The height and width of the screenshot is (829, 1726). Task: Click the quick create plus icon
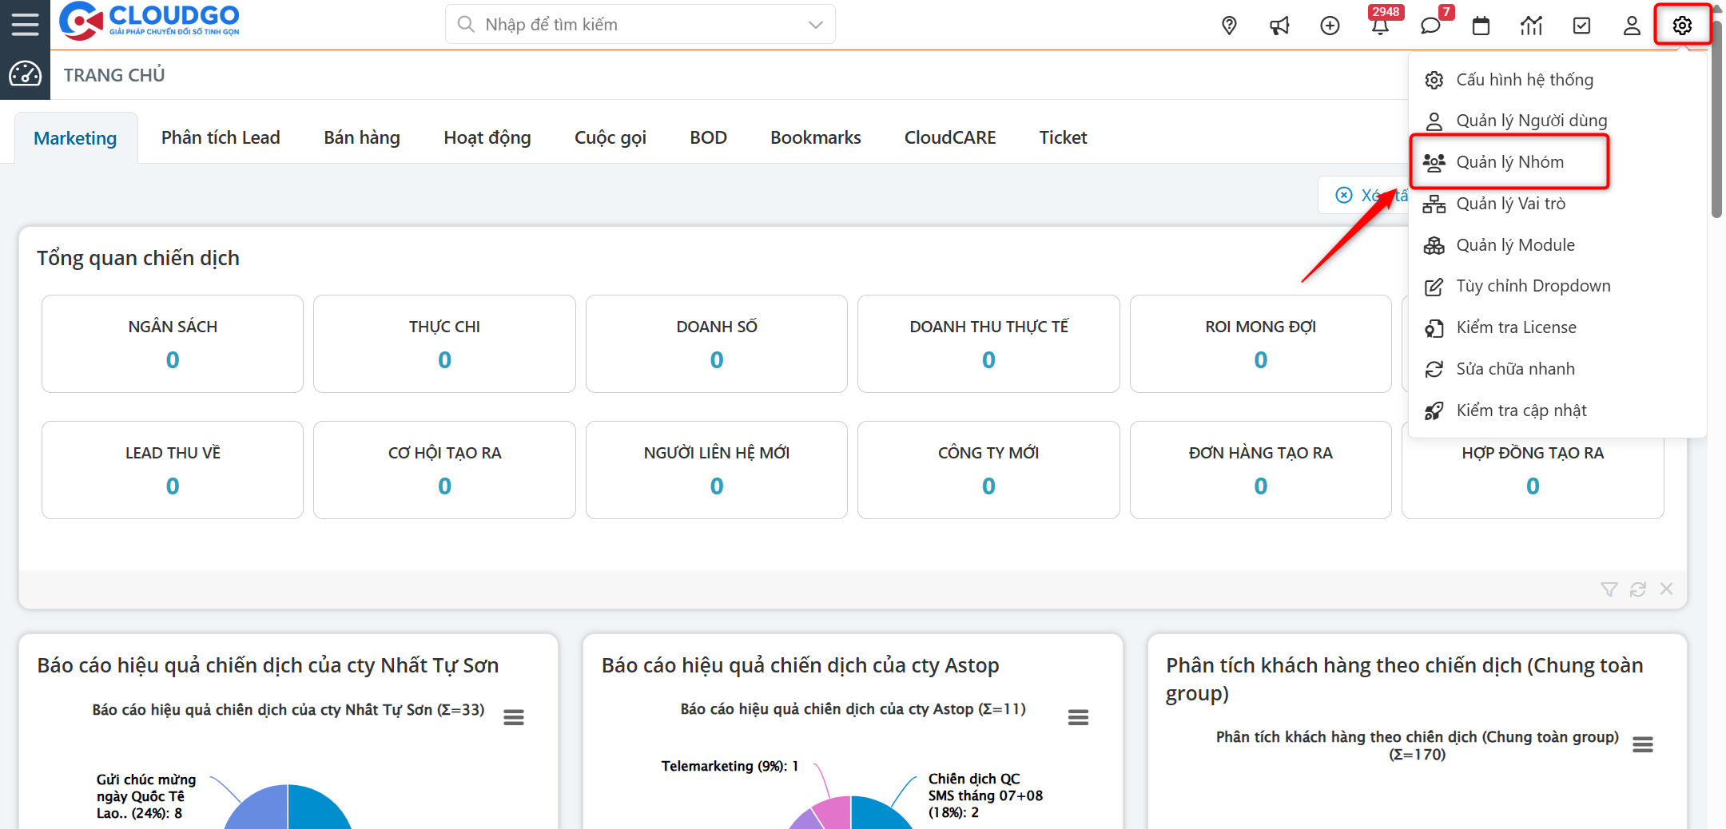[1330, 26]
